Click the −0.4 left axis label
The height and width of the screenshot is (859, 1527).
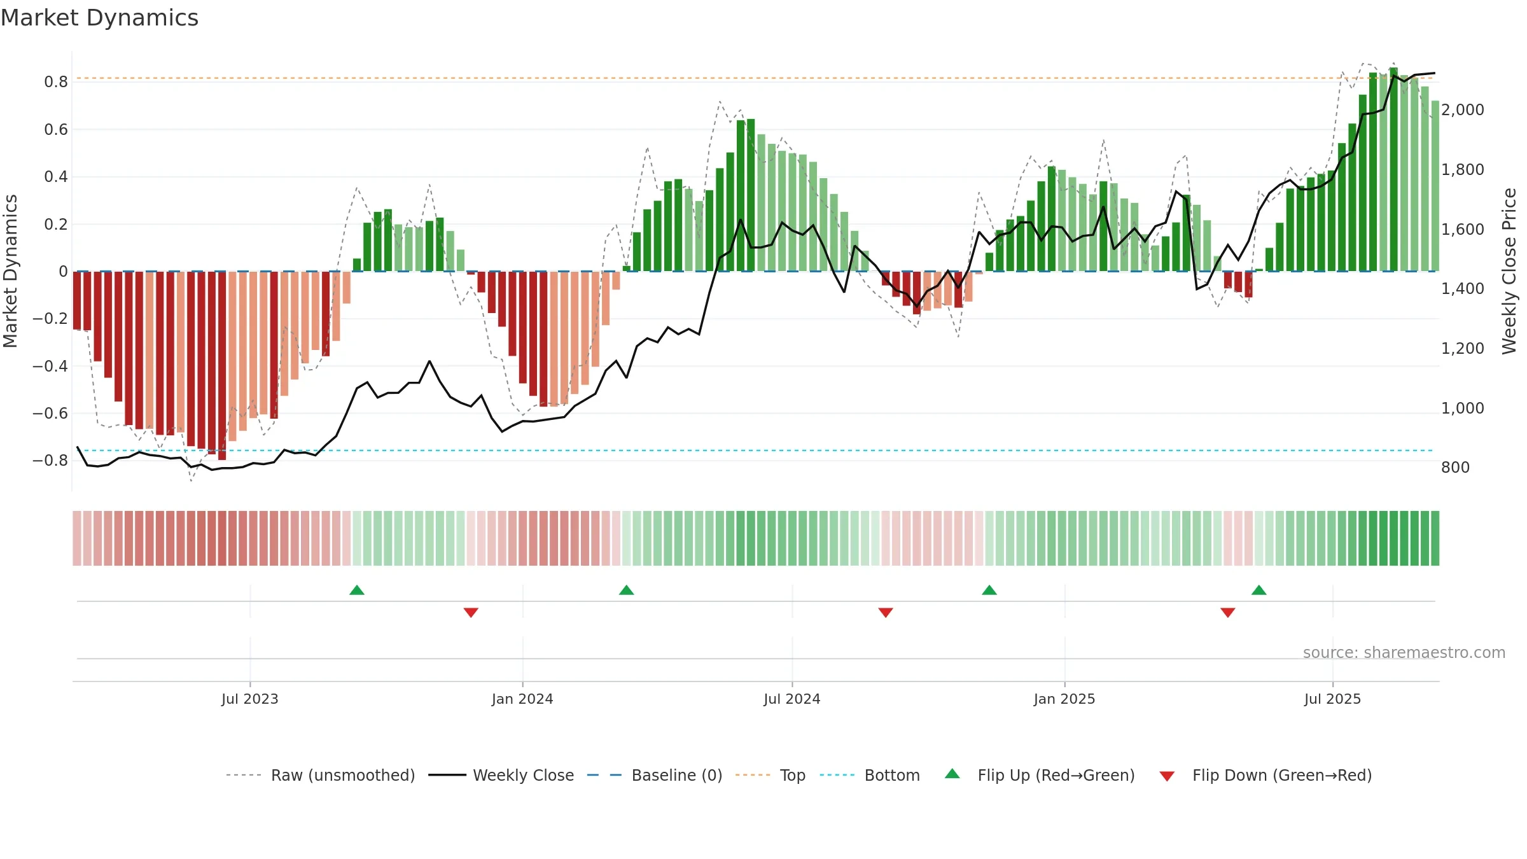click(x=50, y=366)
